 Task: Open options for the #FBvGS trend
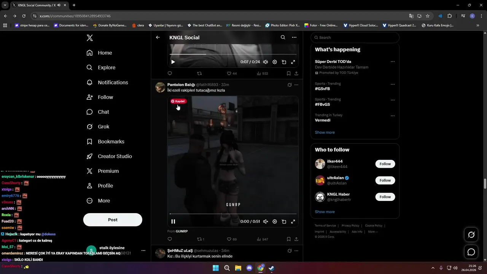click(x=393, y=100)
